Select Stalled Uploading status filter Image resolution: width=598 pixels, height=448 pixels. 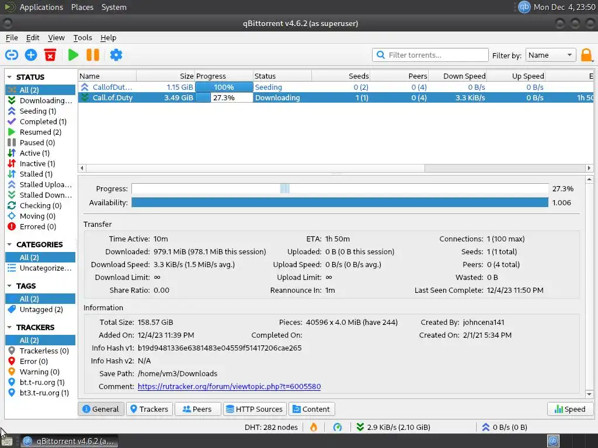click(x=40, y=184)
